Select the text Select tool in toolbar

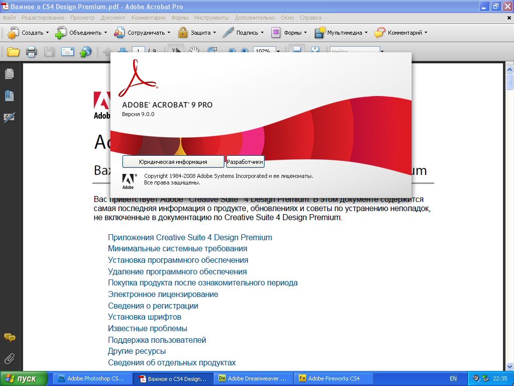[x=176, y=49]
